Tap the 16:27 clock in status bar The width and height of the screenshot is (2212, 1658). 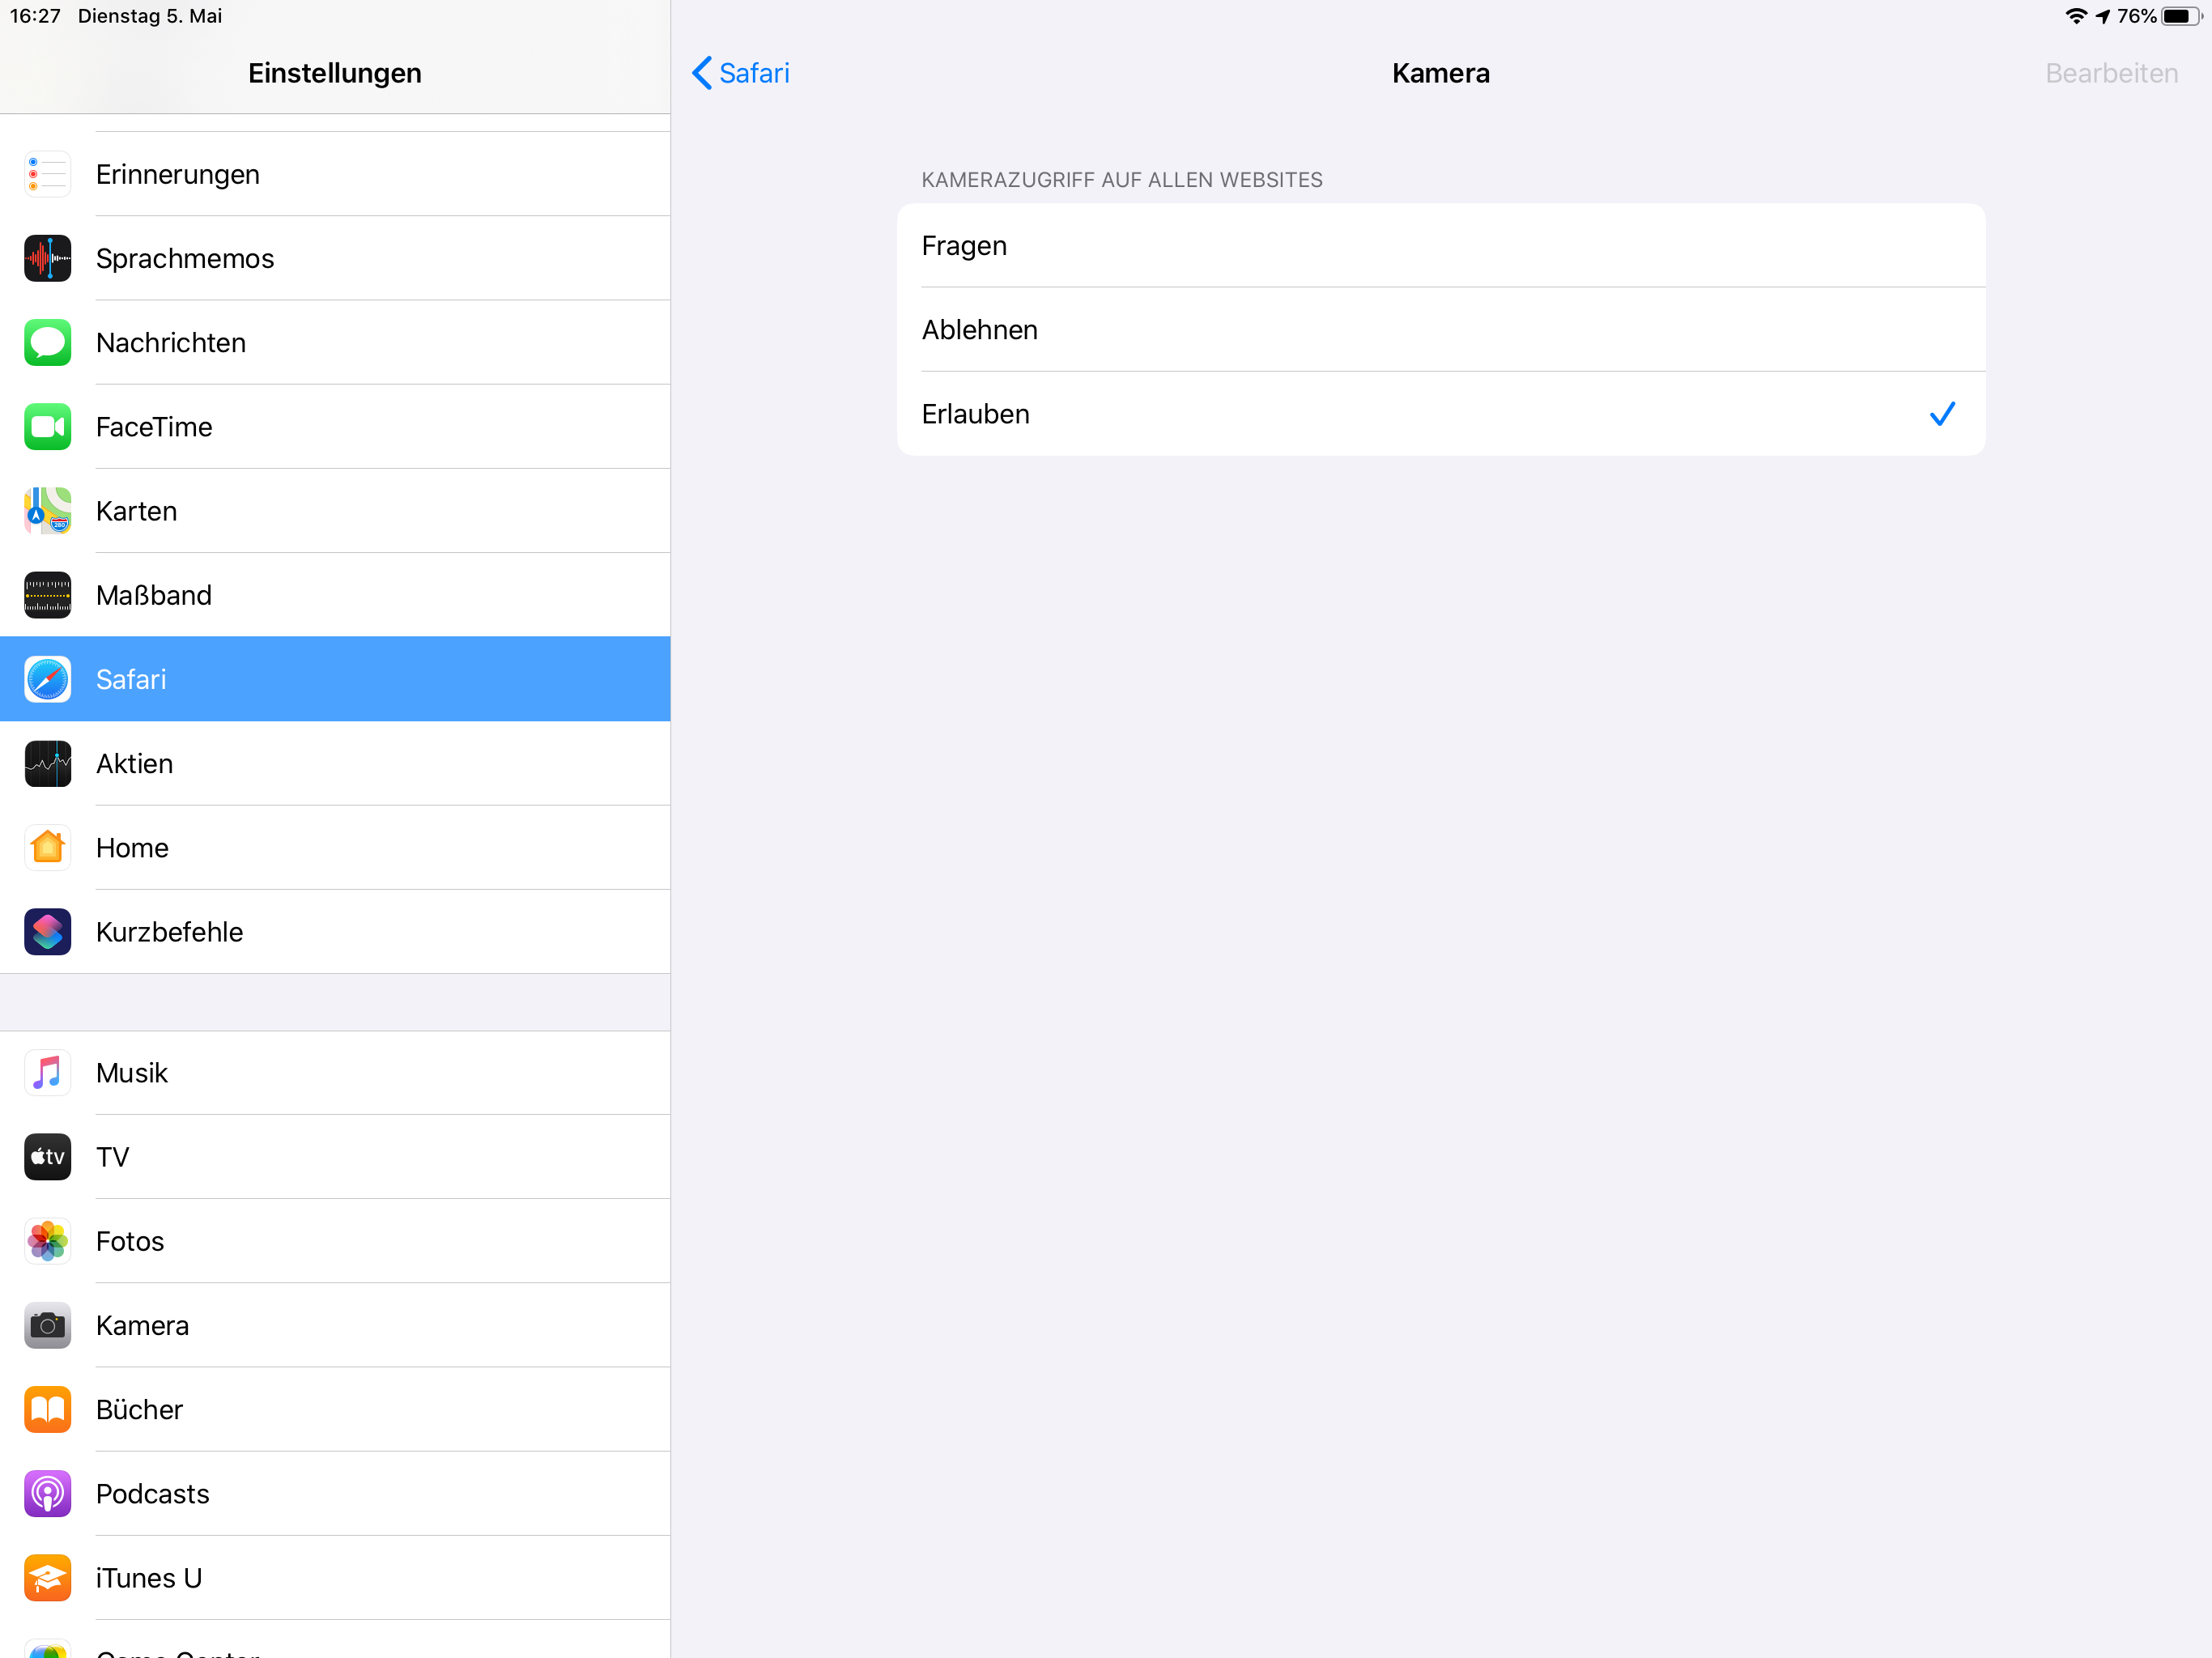(35, 16)
